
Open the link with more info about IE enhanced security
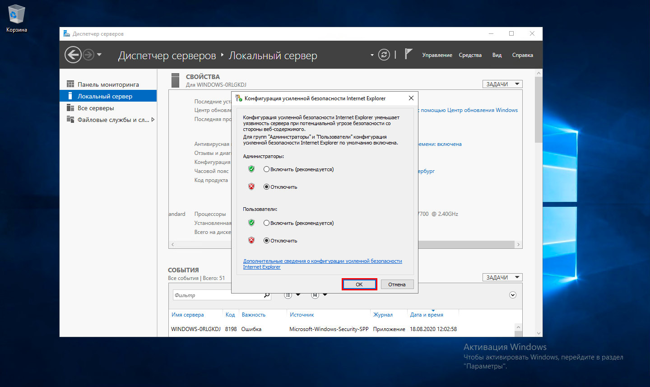coord(322,264)
